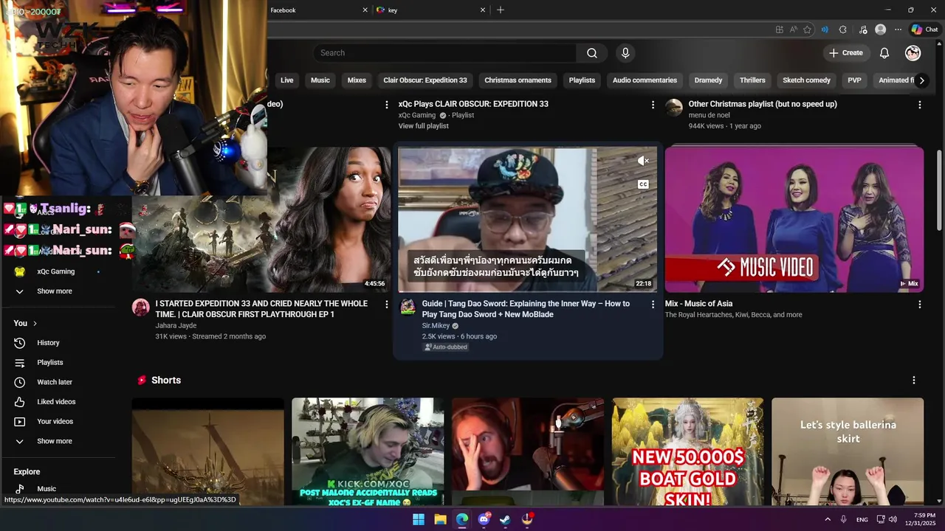Viewport: 945px width, 531px height.
Task: Close the 'key' tab
Action: click(x=483, y=10)
